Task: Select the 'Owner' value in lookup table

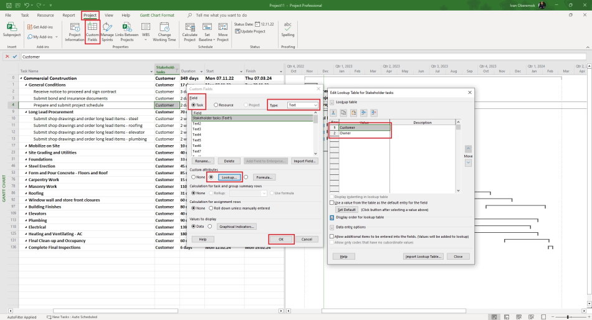Action: [x=365, y=133]
